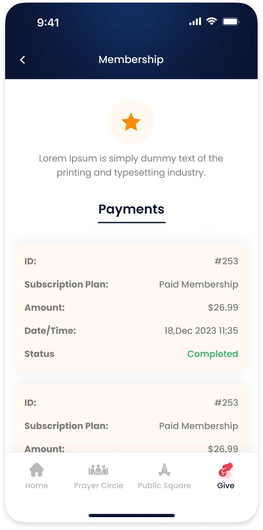Screen dimensions: 263x530
Task: Tap the Public Square praying hands icon
Action: coord(164,470)
